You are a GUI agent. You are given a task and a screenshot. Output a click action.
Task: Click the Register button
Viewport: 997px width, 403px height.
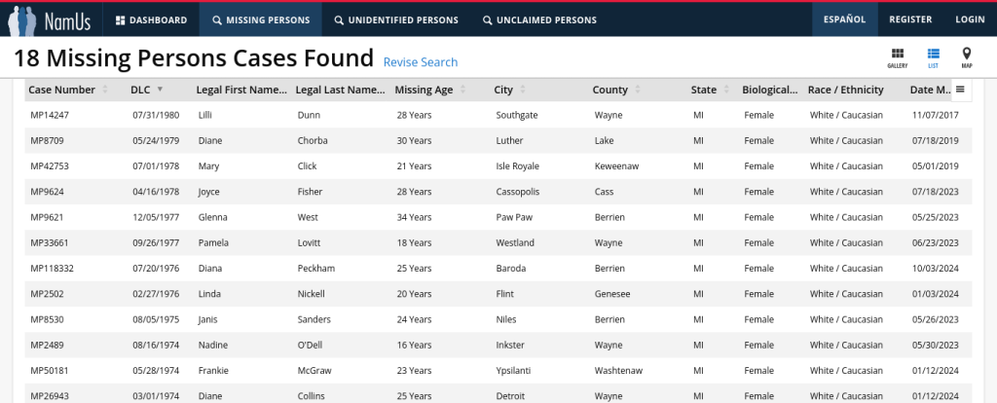(x=910, y=19)
